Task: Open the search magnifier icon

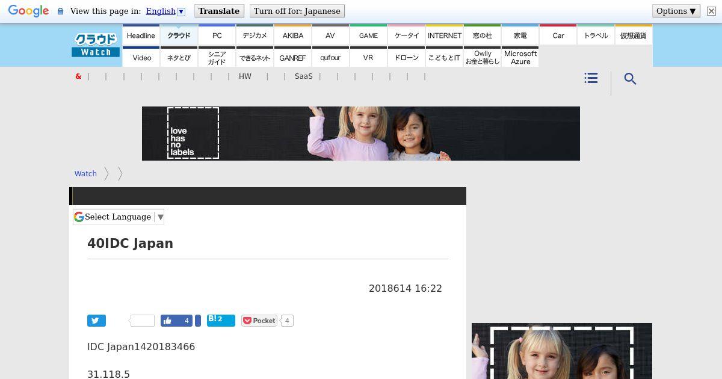Action: [630, 79]
